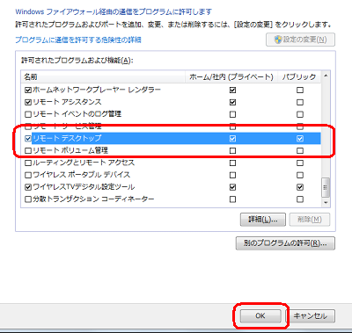Viewport: 352px width, 333px height.
Task: Enable リモート イベントのログ管理 name checkbox
Action: (28, 114)
